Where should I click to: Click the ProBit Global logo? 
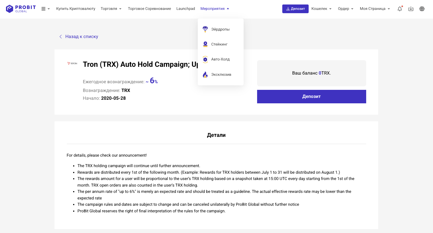21,9
